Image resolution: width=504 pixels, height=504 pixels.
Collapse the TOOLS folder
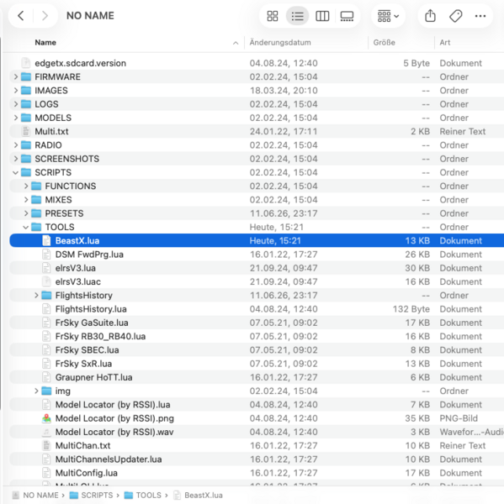tap(26, 228)
